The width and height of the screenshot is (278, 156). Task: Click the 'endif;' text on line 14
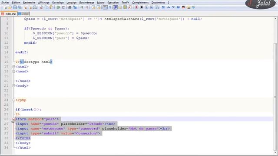coord(22,52)
